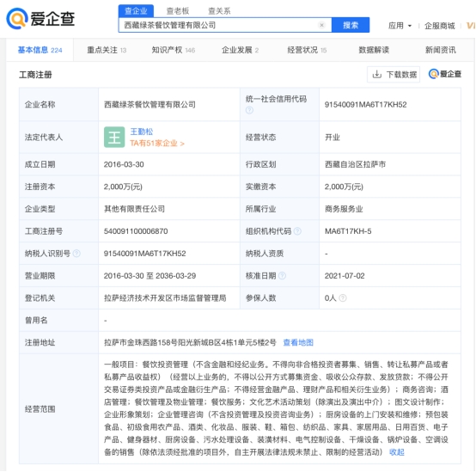Click the 所属行业 value 商务服务业
This screenshot has width=476, height=472.
point(344,209)
